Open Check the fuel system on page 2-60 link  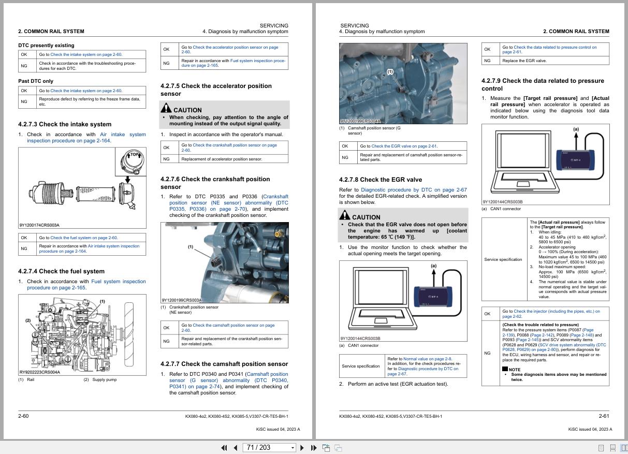(84, 238)
